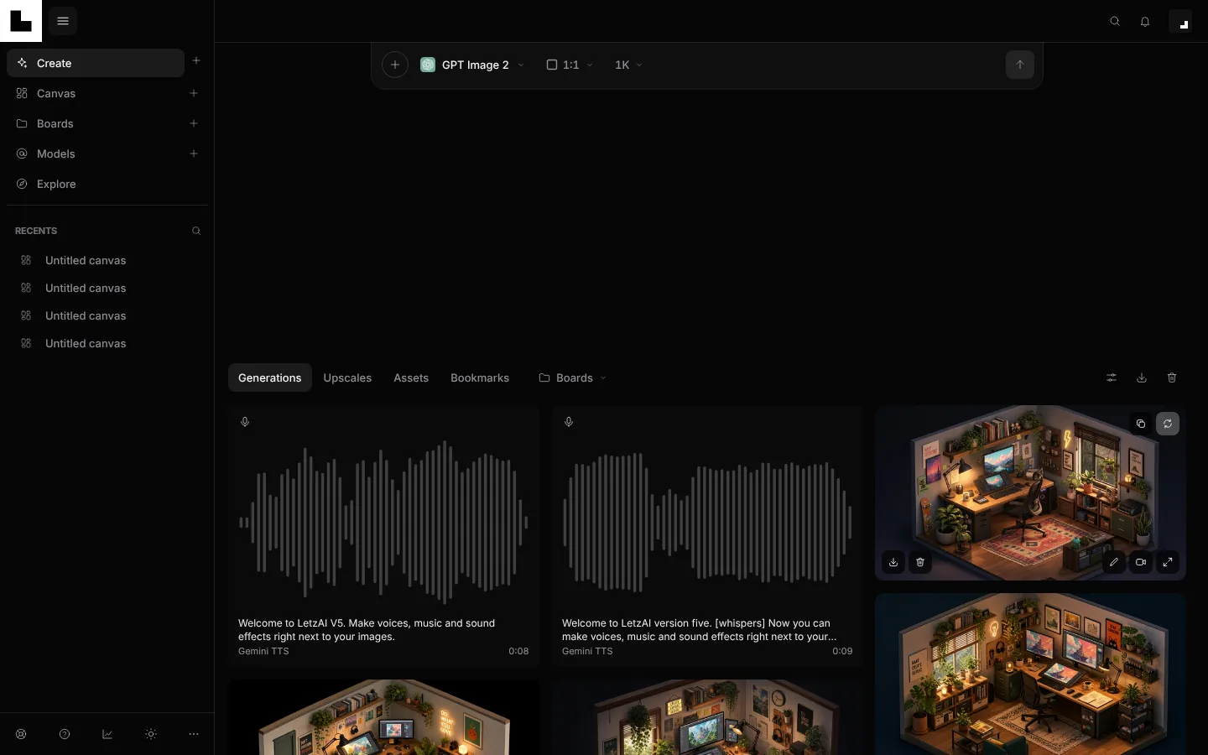The height and width of the screenshot is (755, 1208).
Task: Open the lifebuoy support icon
Action: tap(21, 734)
